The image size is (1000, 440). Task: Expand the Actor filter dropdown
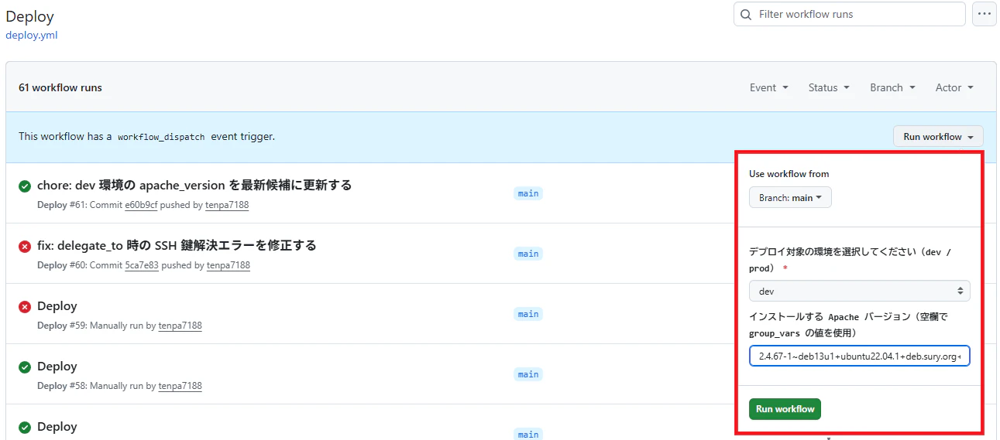pos(954,87)
